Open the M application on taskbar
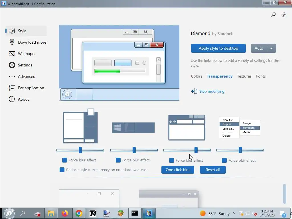The width and height of the screenshot is (292, 219). tap(93, 213)
